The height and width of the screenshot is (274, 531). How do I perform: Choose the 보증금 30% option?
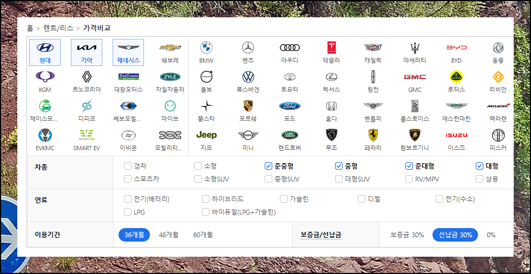[407, 235]
